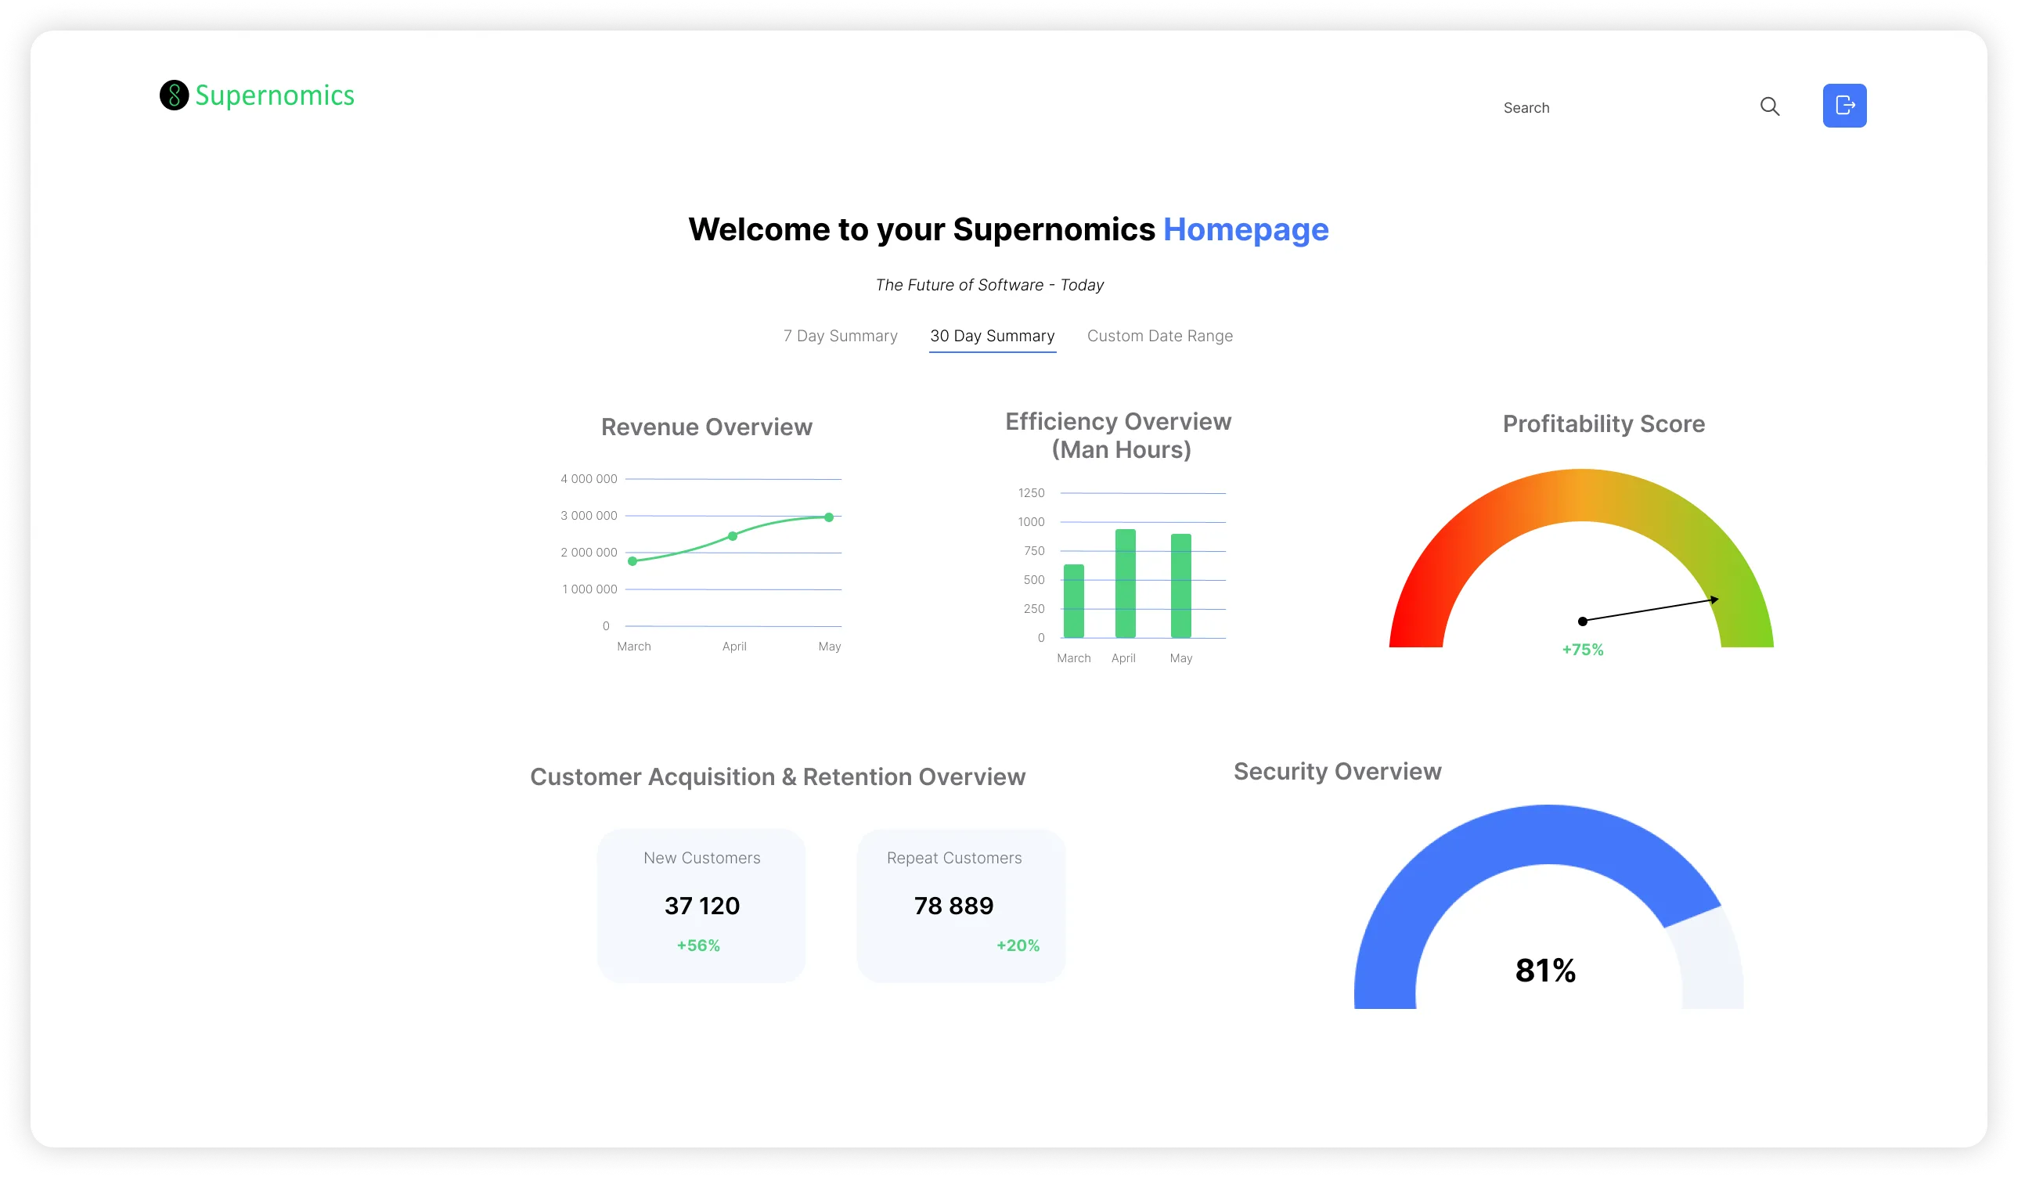
Task: Click the blue Homepage heading word
Action: pyautogui.click(x=1245, y=230)
